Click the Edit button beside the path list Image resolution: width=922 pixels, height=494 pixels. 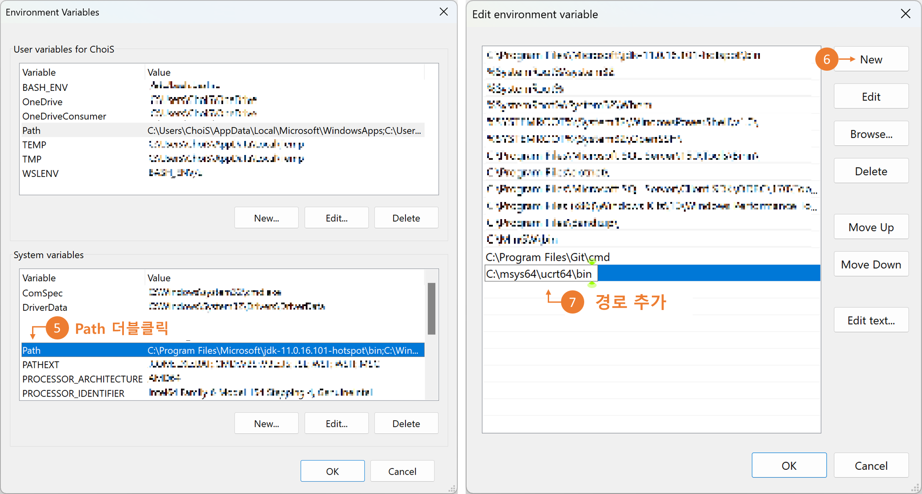(871, 97)
